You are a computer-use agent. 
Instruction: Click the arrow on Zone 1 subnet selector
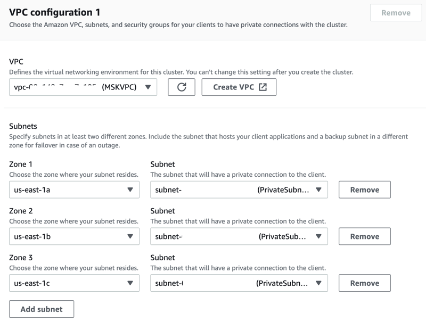[x=318, y=190]
